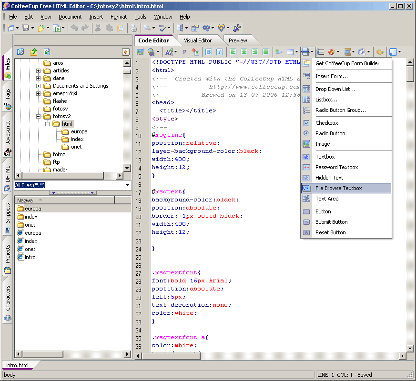Click the megaphone icon in main toolbar

click(237, 28)
